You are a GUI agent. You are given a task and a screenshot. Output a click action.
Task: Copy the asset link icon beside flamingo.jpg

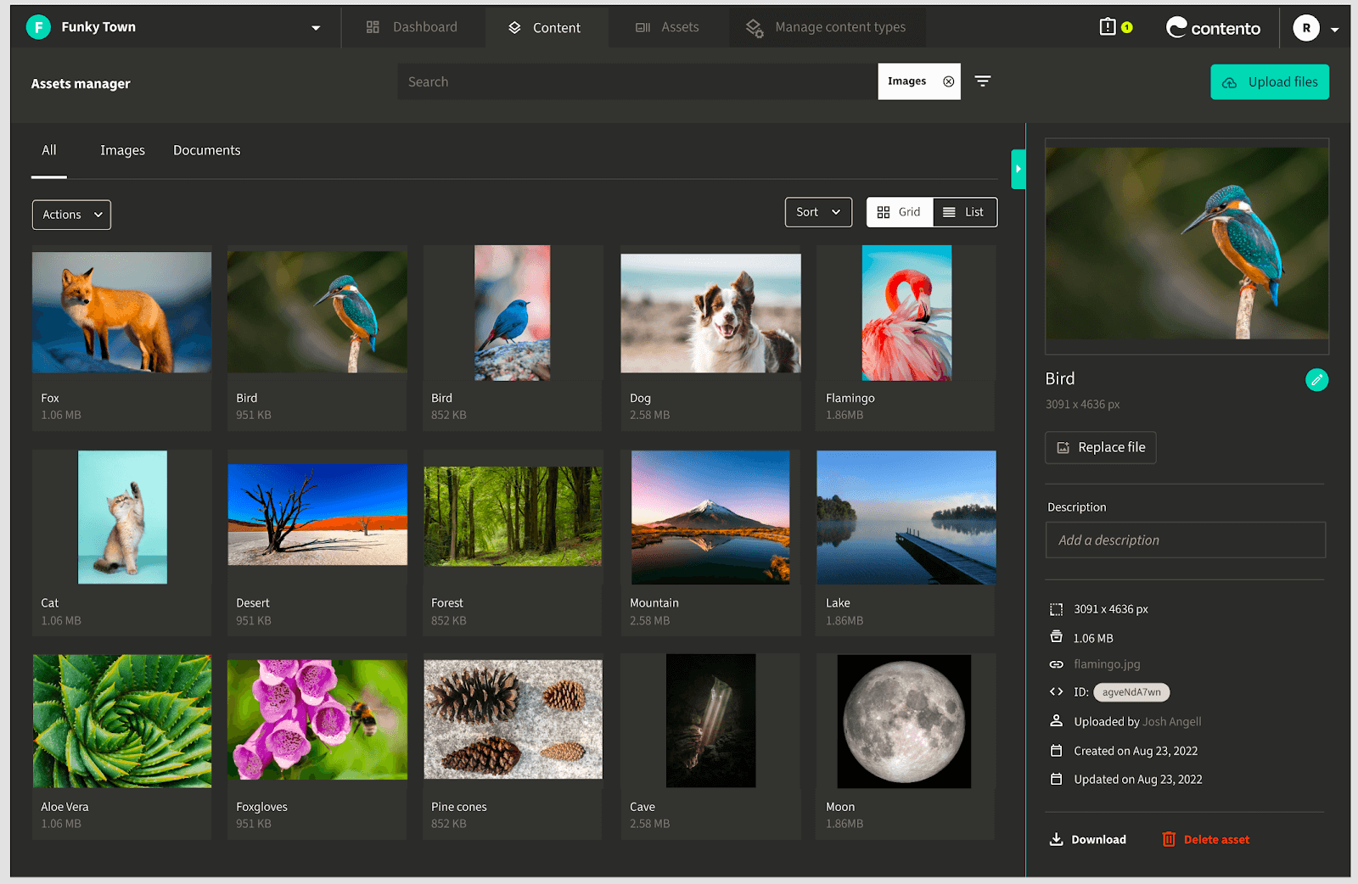pos(1057,664)
